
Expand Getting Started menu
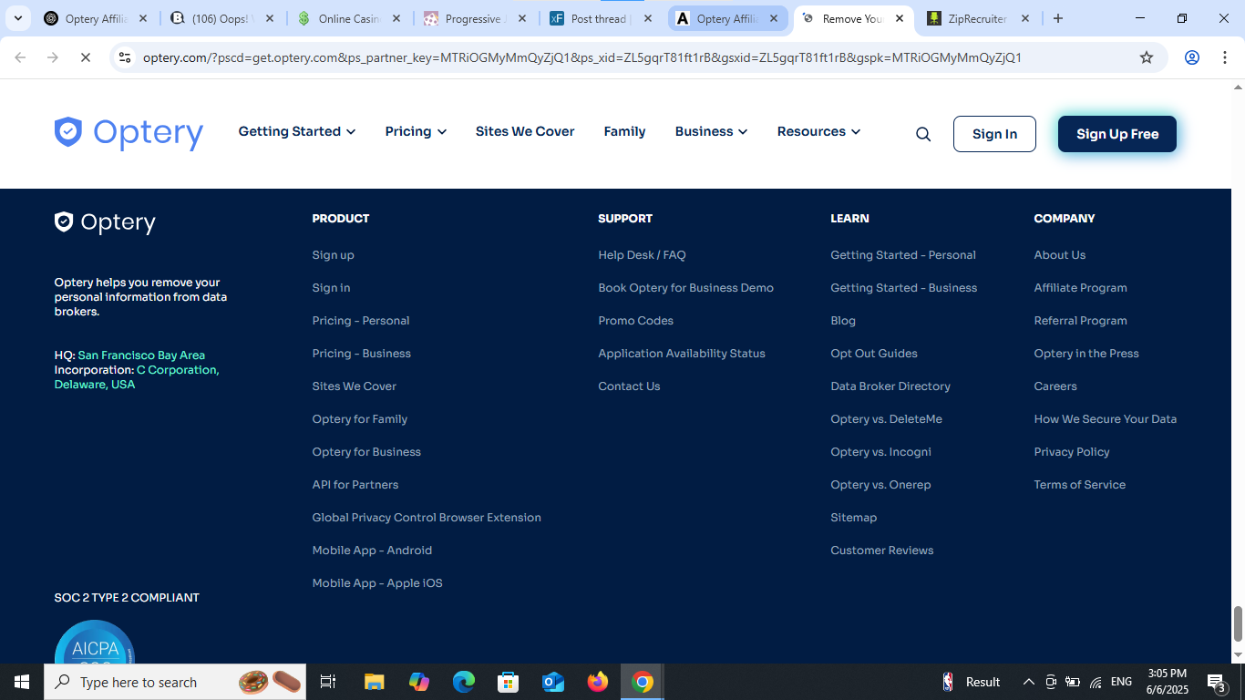[297, 131]
